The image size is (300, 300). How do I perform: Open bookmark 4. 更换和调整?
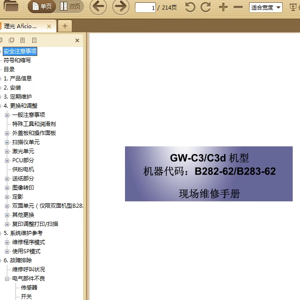[20, 106]
